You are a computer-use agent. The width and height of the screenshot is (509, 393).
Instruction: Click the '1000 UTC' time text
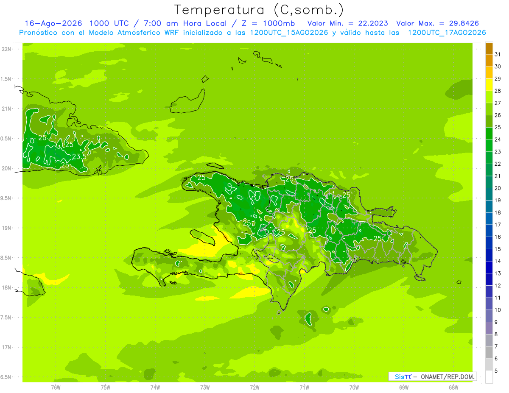click(x=109, y=23)
